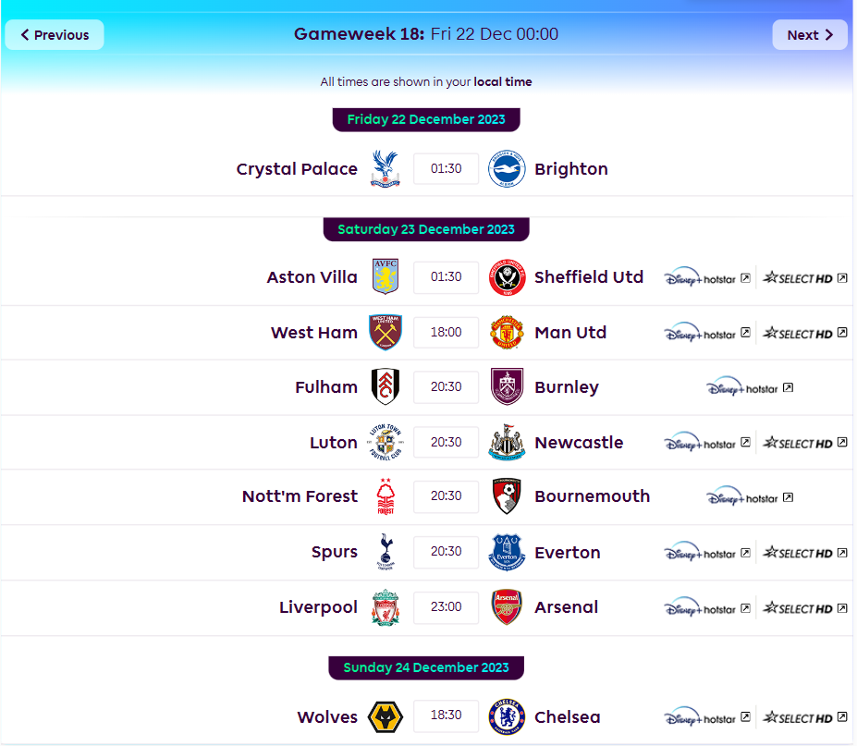Click the Everton club crest

click(507, 552)
